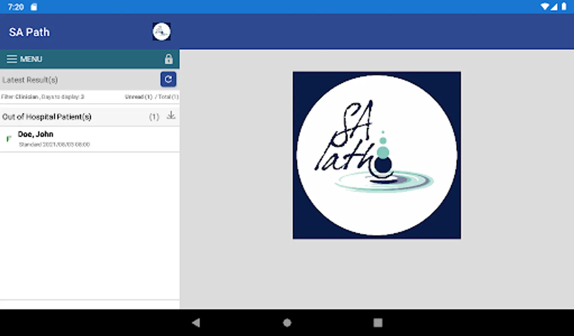Tap the Standard 2021/08/03 08:00 date text
This screenshot has width=574, height=336.
pyautogui.click(x=54, y=144)
